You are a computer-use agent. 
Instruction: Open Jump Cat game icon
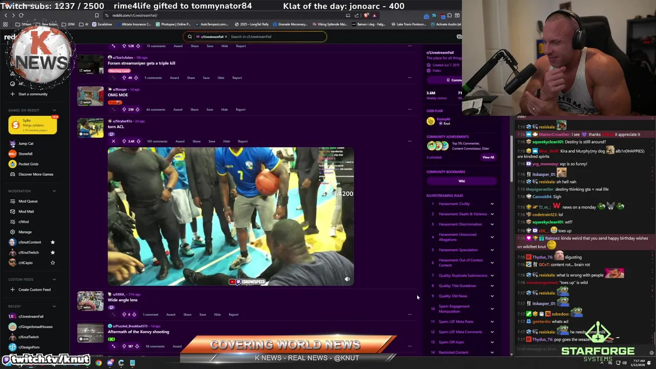pyautogui.click(x=12, y=143)
